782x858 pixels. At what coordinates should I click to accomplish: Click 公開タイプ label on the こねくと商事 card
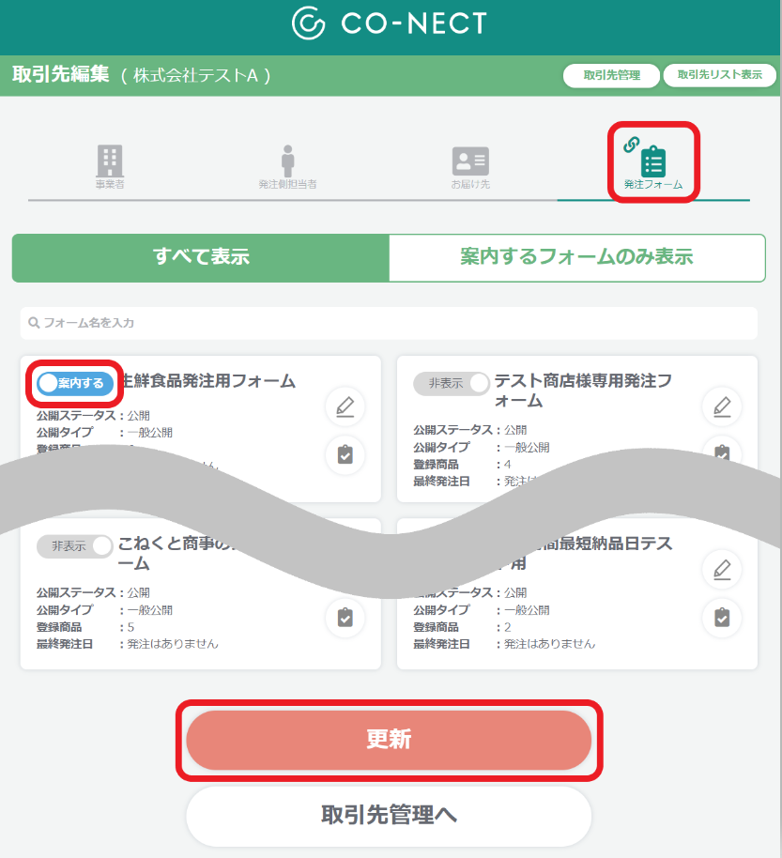pos(65,610)
